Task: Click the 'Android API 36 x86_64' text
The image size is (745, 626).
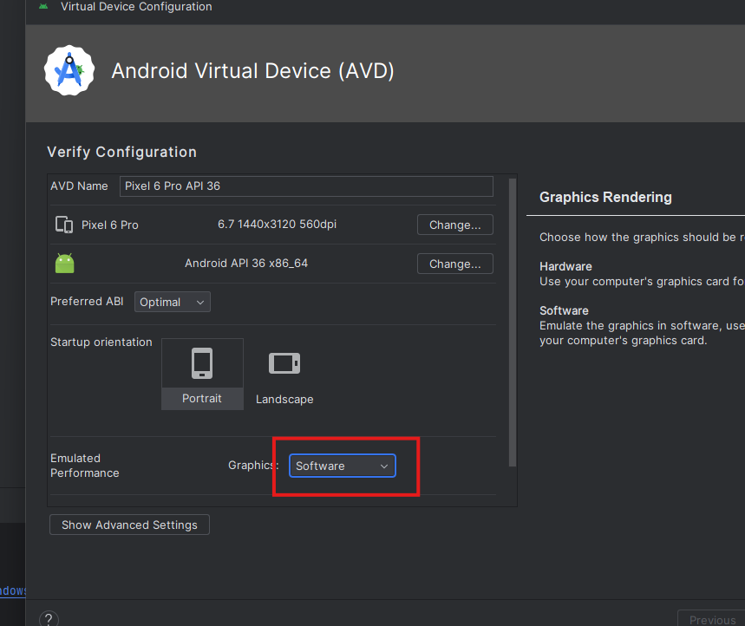Action: pos(246,263)
